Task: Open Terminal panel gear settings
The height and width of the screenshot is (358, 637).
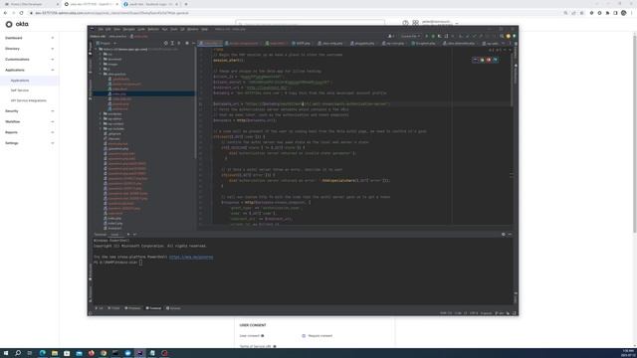Action: click(x=504, y=235)
